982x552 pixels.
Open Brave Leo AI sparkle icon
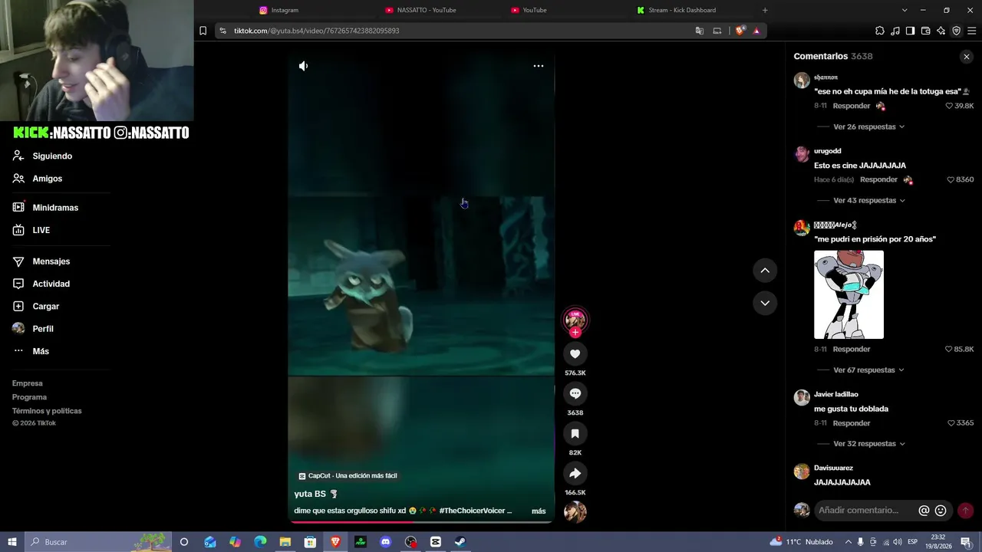tap(941, 31)
